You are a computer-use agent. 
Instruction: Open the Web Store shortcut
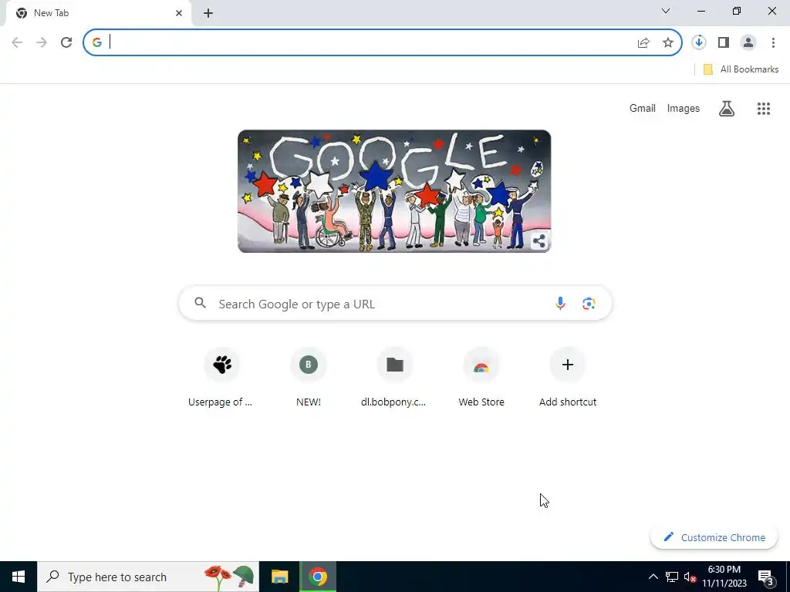pos(481,378)
